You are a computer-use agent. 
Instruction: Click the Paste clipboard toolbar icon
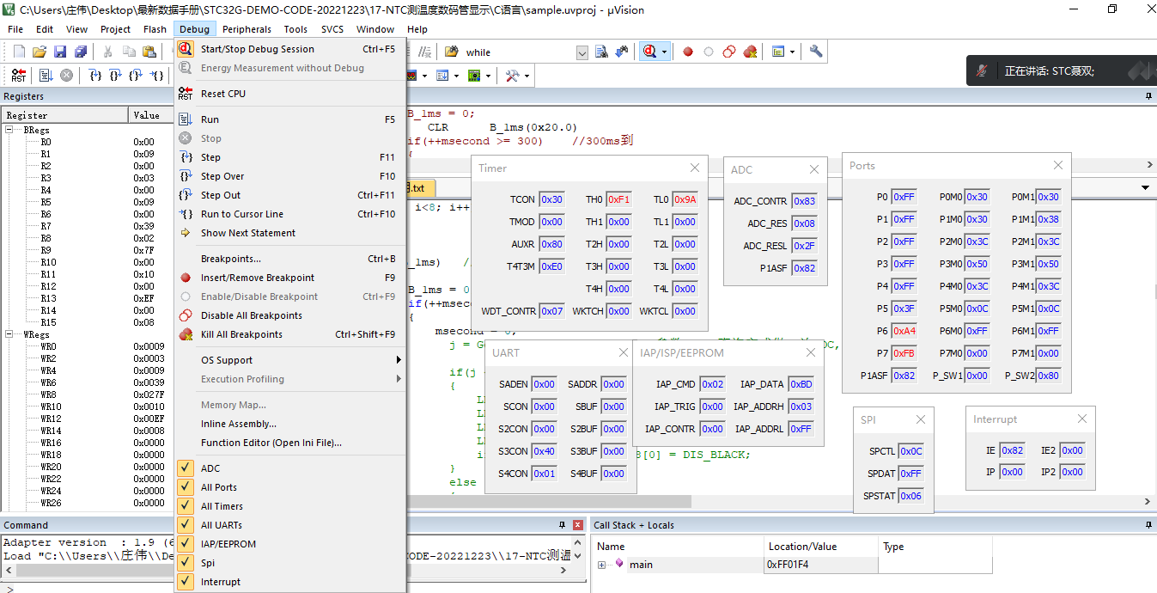[x=149, y=52]
